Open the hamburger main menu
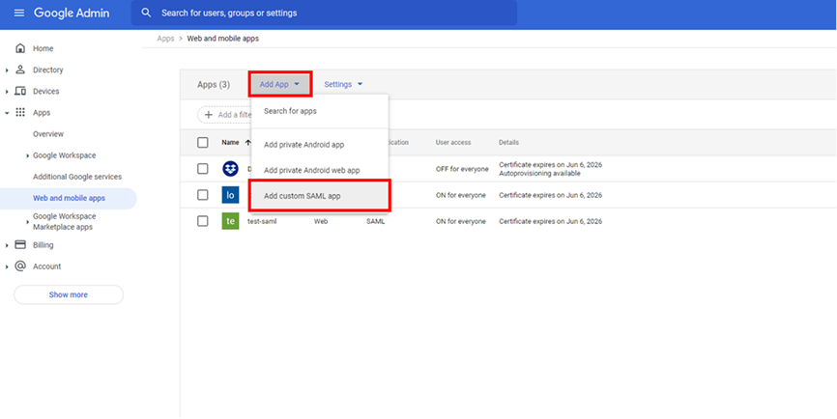837x419 pixels. [x=18, y=14]
